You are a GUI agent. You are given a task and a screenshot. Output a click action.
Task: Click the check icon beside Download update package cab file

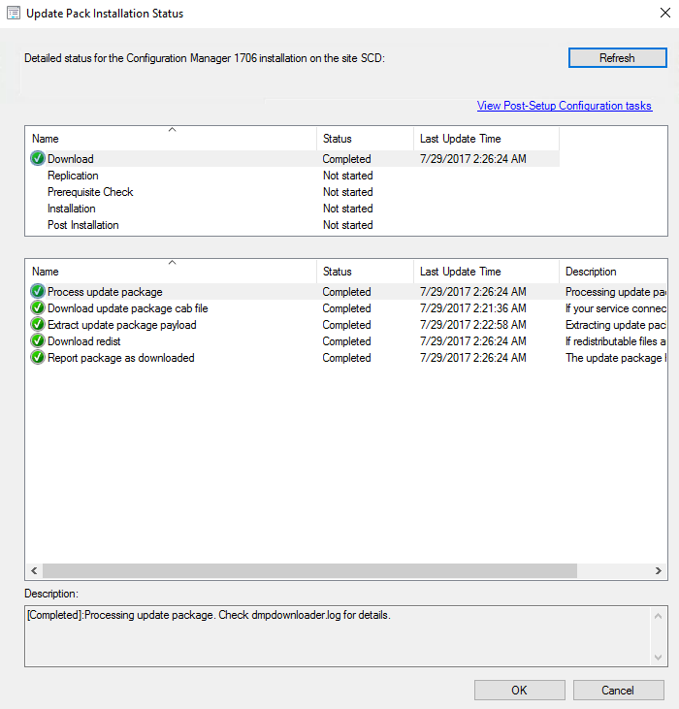pyautogui.click(x=38, y=307)
